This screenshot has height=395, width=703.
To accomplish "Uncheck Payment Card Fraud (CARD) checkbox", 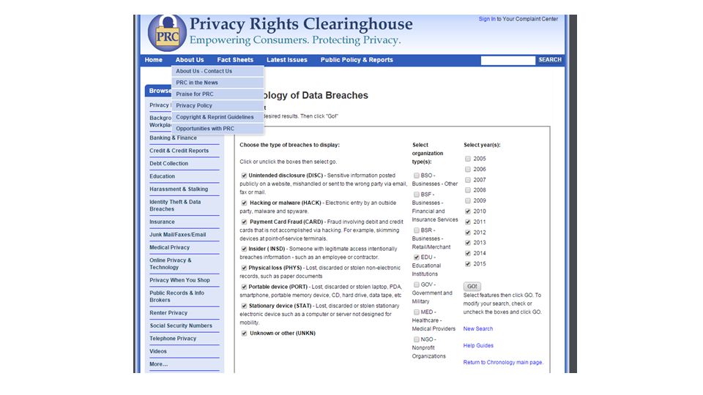I will (244, 222).
